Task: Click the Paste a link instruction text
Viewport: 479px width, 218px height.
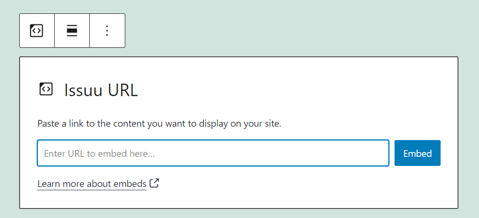Action: 159,124
